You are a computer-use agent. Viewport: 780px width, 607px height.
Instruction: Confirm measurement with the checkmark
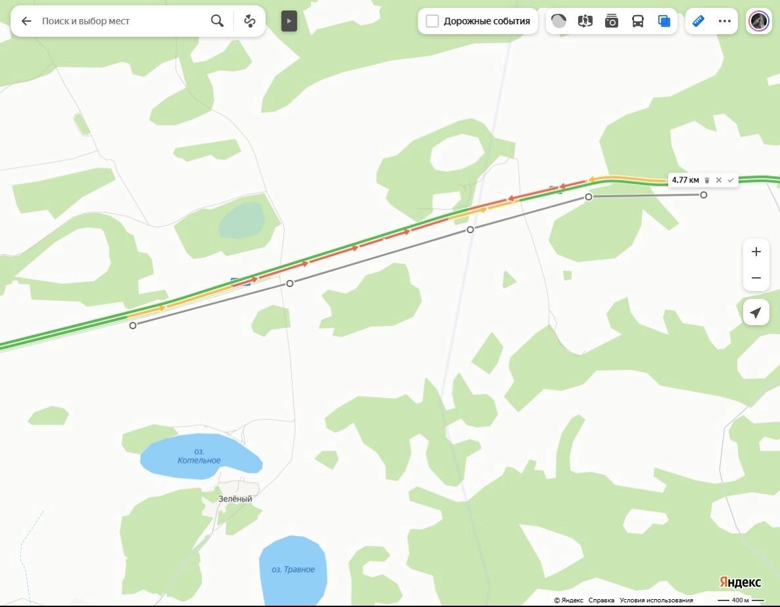(x=730, y=180)
